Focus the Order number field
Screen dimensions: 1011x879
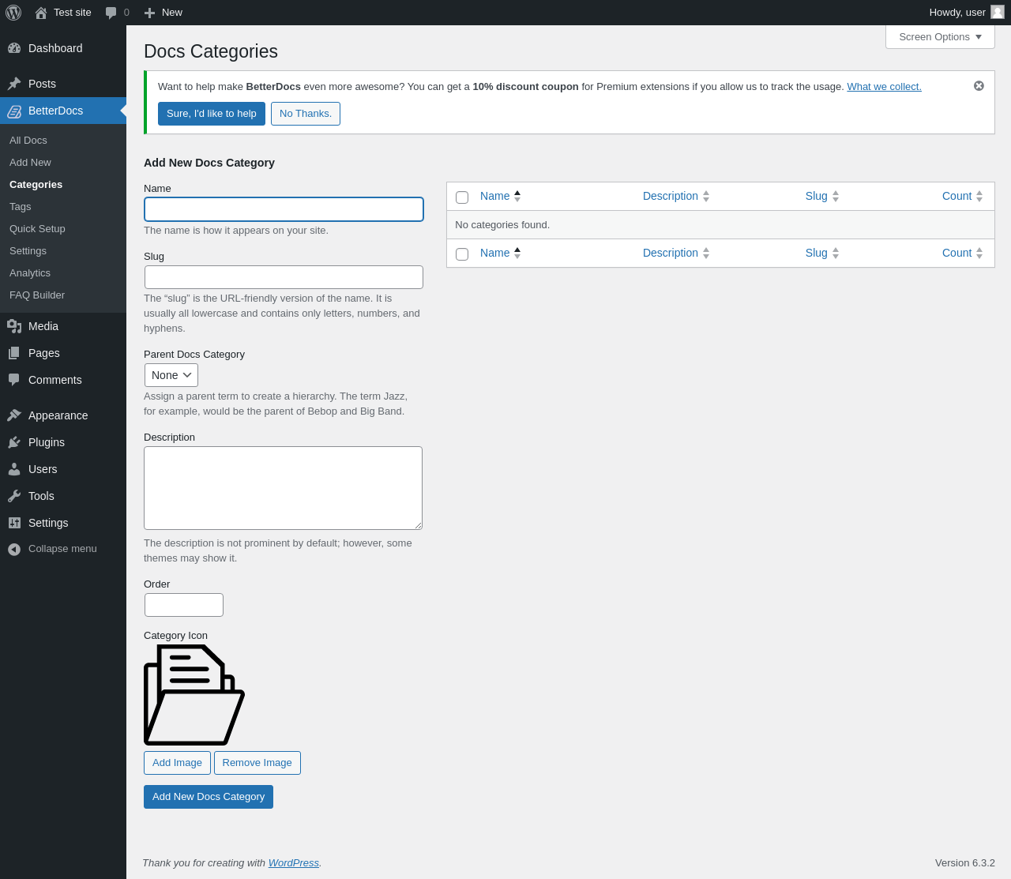(x=184, y=605)
